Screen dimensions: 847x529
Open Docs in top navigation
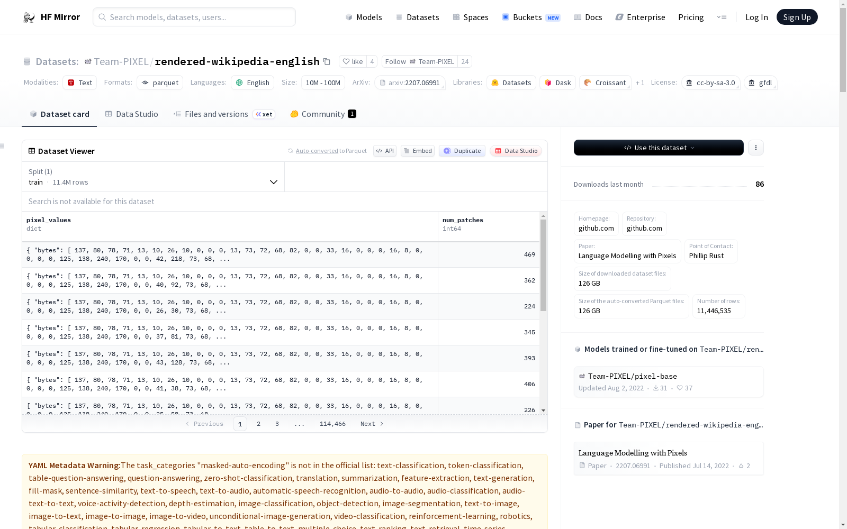[x=588, y=17]
